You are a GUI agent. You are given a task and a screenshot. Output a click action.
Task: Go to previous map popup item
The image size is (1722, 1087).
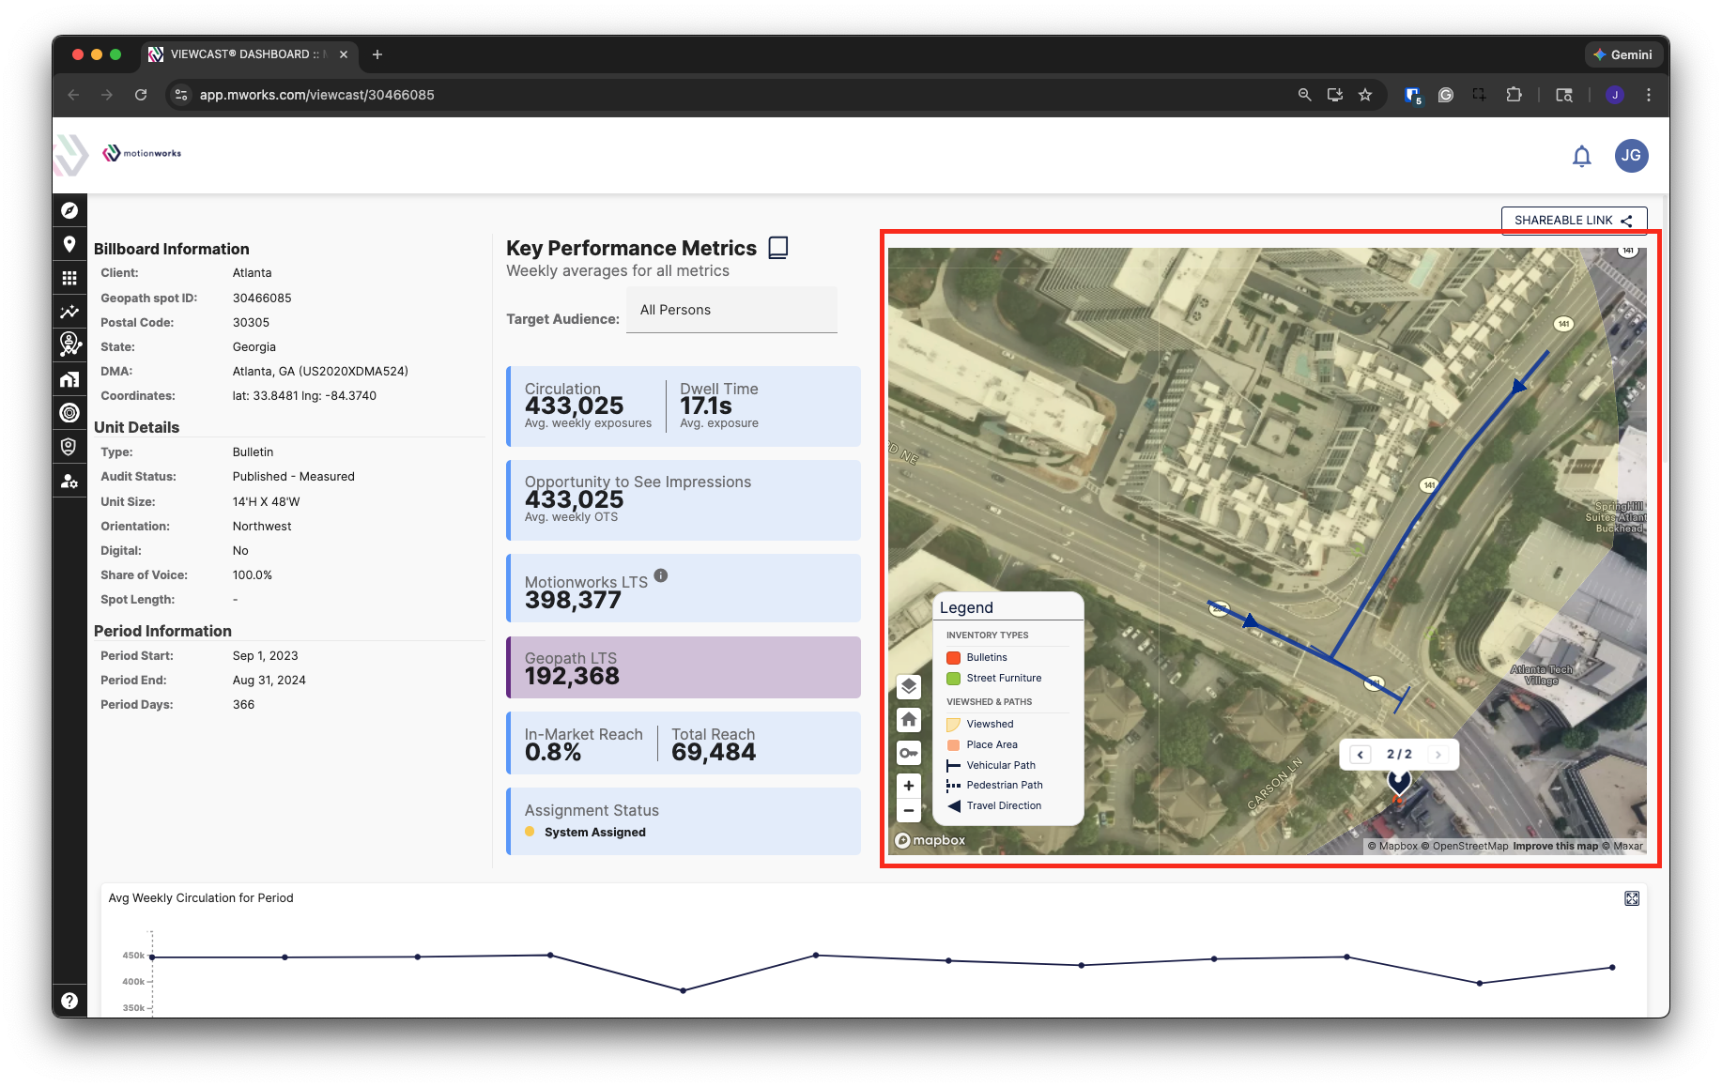(x=1361, y=755)
